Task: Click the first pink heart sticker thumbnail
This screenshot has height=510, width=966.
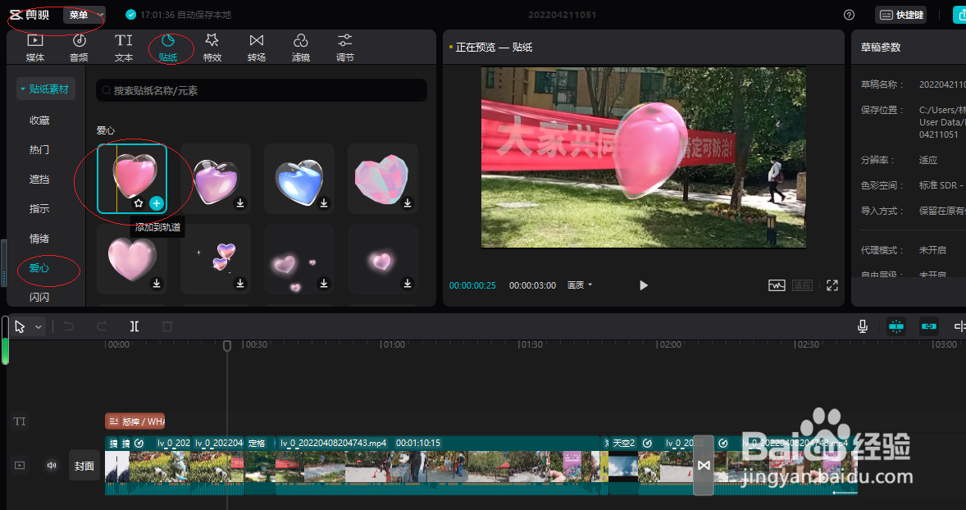Action: tap(131, 178)
